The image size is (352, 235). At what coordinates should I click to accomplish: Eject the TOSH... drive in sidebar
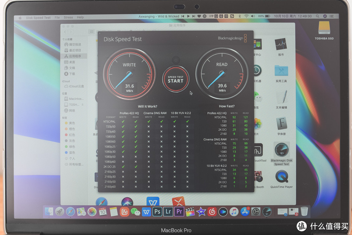(x=82, y=105)
